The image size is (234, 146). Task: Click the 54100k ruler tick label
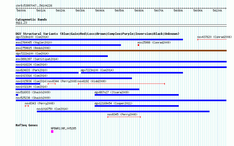(x=217, y=11)
